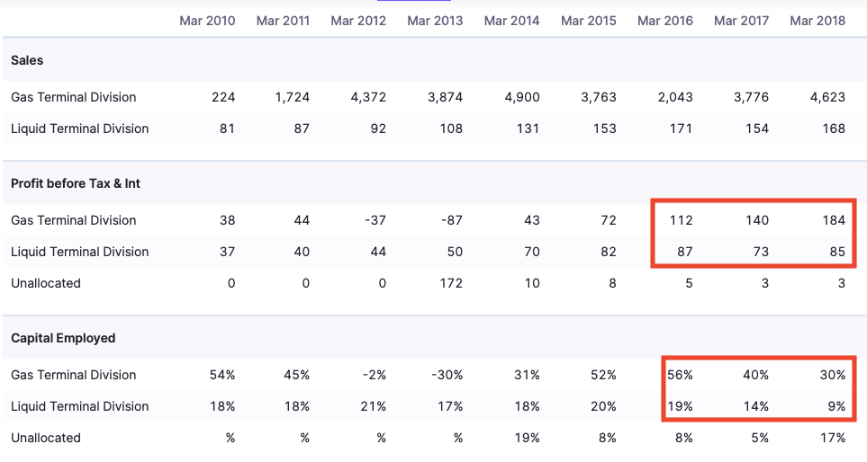This screenshot has width=867, height=462.
Task: Select the -30% Gas Terminal Capital Employed cell
Action: (447, 375)
